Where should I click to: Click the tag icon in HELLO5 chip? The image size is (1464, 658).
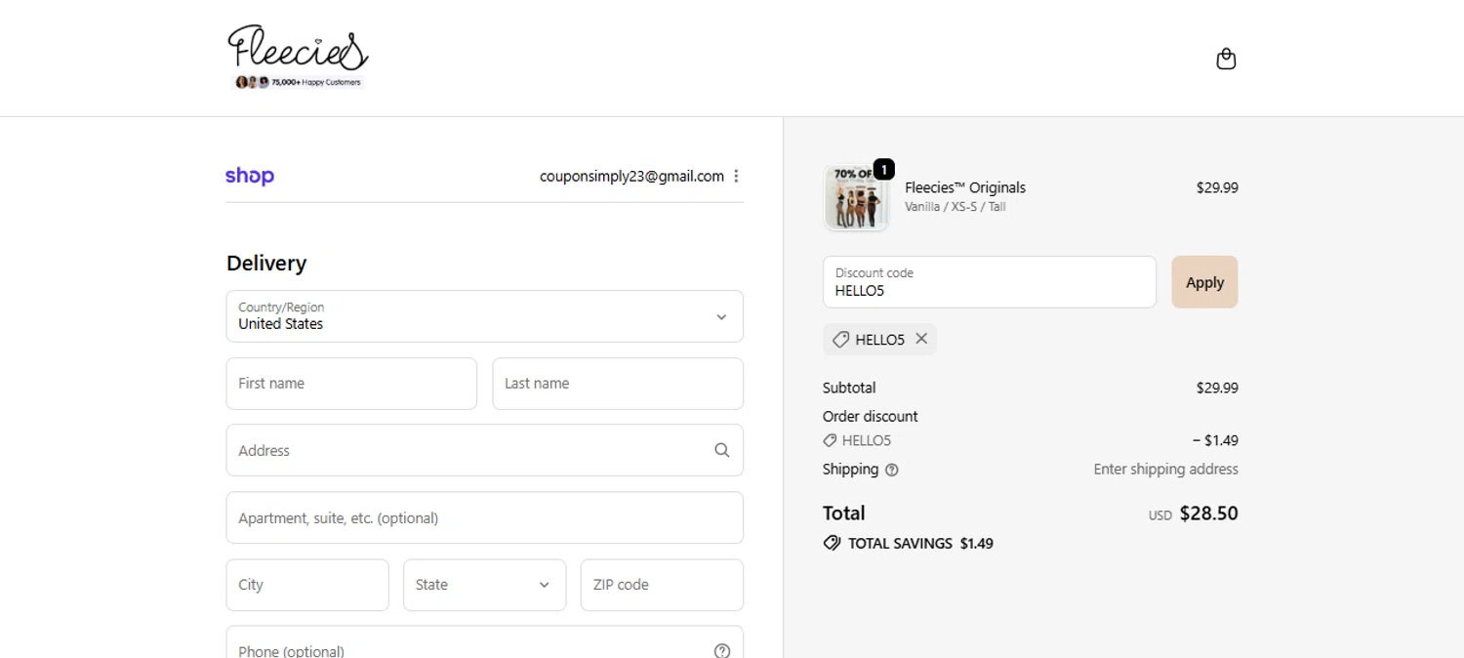840,340
